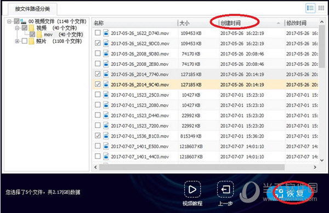Screen dimensions: 329x213
Task: Click the 视频 folder icon in tree
Action: point(31,28)
